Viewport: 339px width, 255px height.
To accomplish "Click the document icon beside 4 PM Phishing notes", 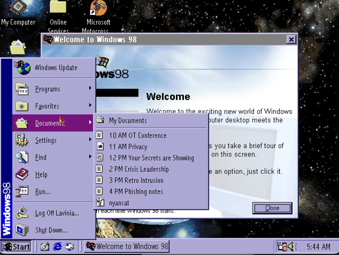I will click(x=99, y=191).
